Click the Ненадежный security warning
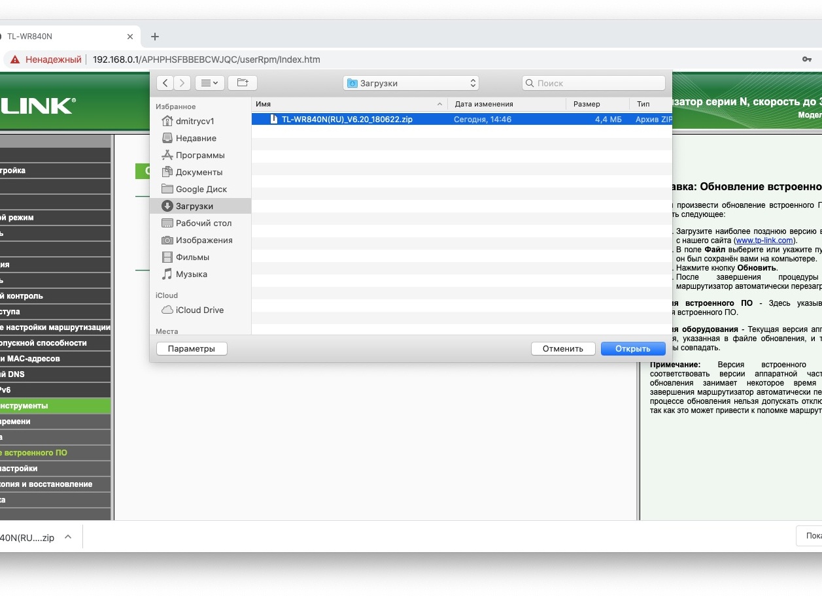 (x=46, y=59)
